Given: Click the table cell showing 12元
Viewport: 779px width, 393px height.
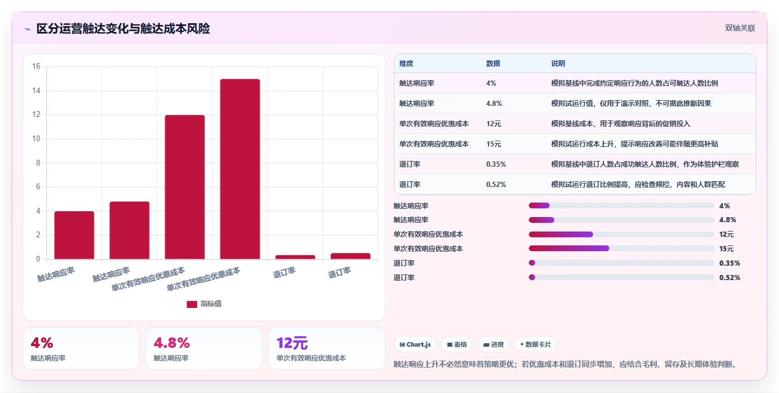Looking at the screenshot, I should (494, 124).
